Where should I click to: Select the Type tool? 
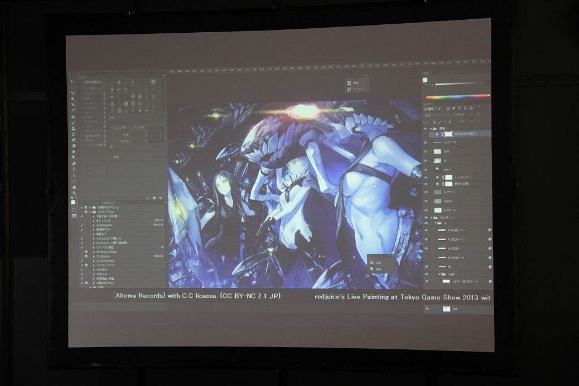[x=74, y=170]
